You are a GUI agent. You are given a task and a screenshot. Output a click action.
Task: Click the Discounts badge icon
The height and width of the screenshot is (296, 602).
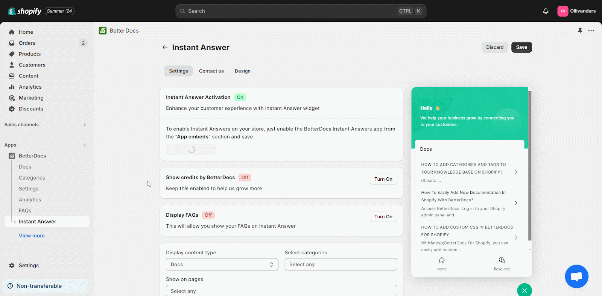pyautogui.click(x=12, y=109)
